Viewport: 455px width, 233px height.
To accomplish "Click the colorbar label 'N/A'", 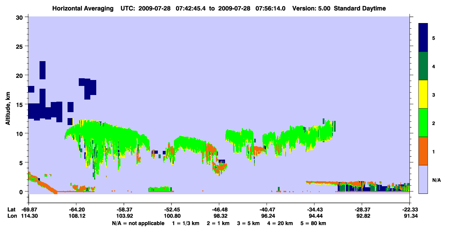I will click(x=436, y=180).
